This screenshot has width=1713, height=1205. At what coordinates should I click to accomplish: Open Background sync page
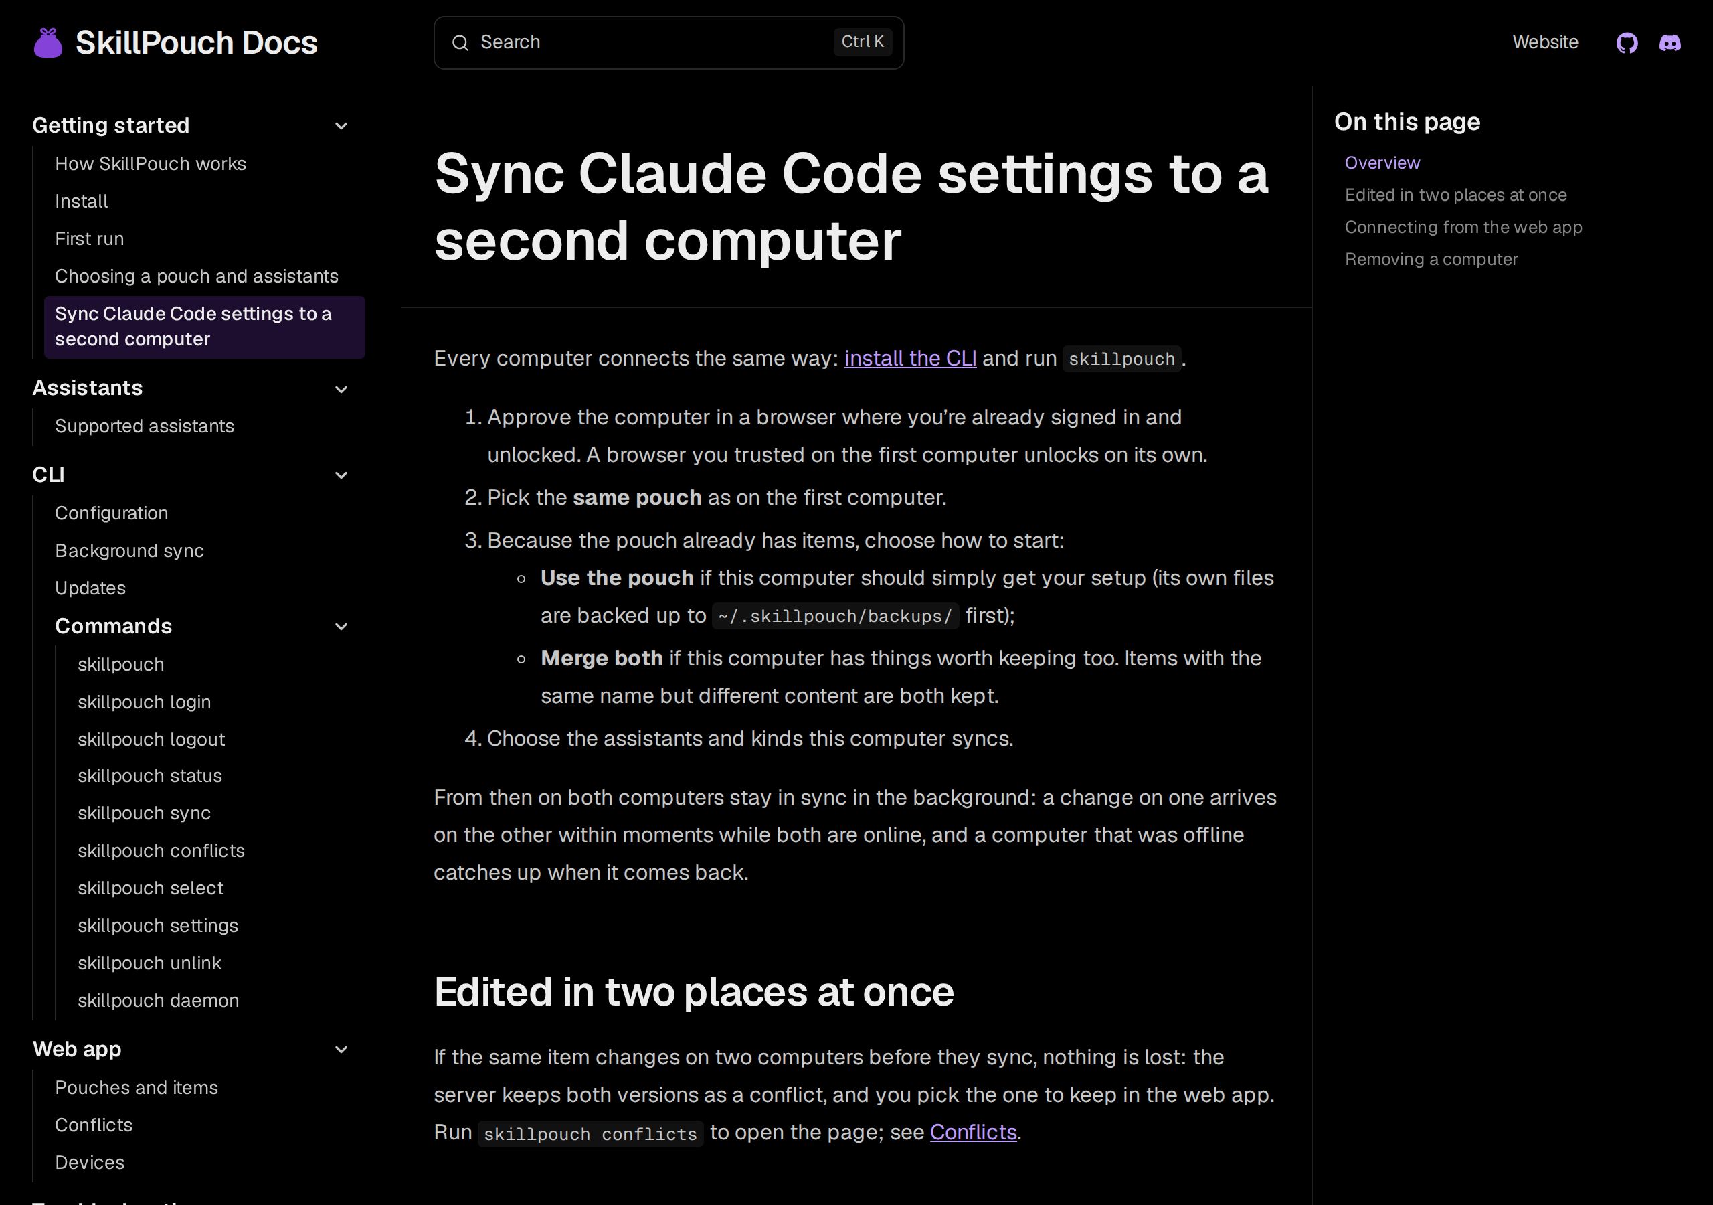pos(129,550)
